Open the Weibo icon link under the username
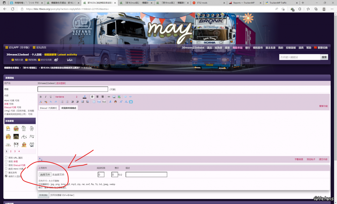This screenshot has height=204, width=337. 56,60
